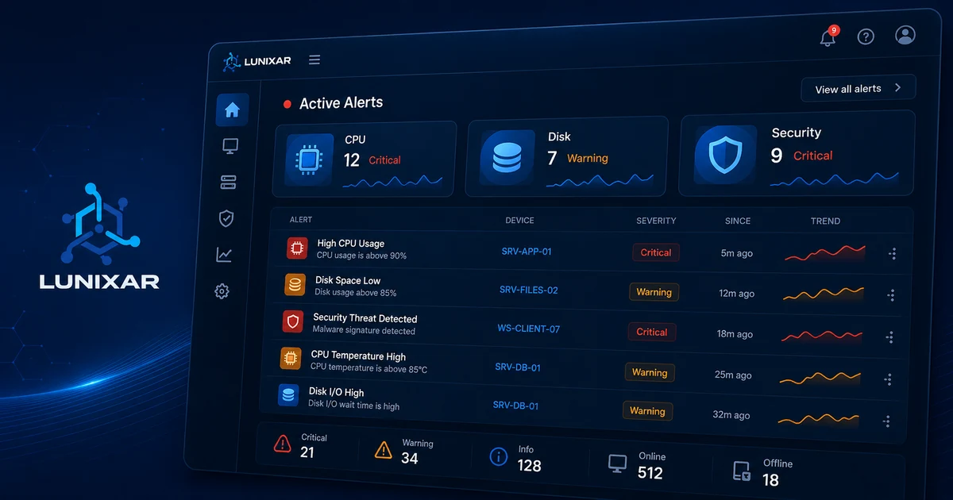Click Critical badge on High CPU Usage row
This screenshot has height=500, width=953.
(x=656, y=252)
